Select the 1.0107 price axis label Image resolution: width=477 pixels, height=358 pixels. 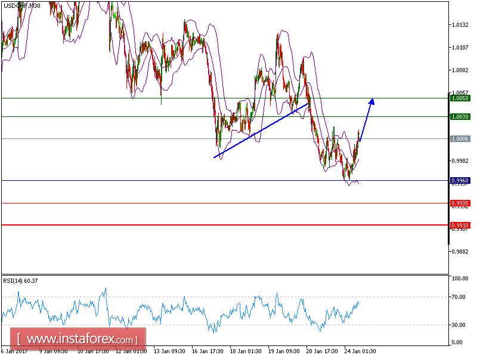click(x=460, y=48)
